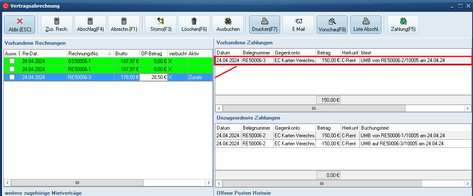473x196 pixels.
Task: Open Vorschau(F8) preview
Action: 332,25
